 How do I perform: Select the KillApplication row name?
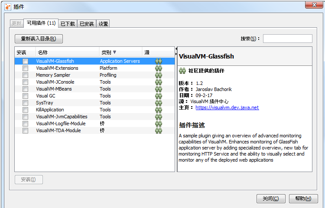click(x=50, y=110)
